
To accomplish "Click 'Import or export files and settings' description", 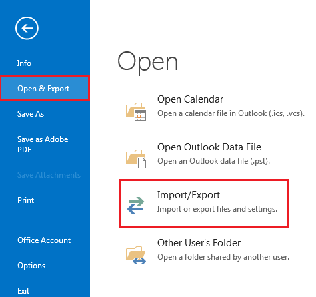I will pyautogui.click(x=217, y=209).
